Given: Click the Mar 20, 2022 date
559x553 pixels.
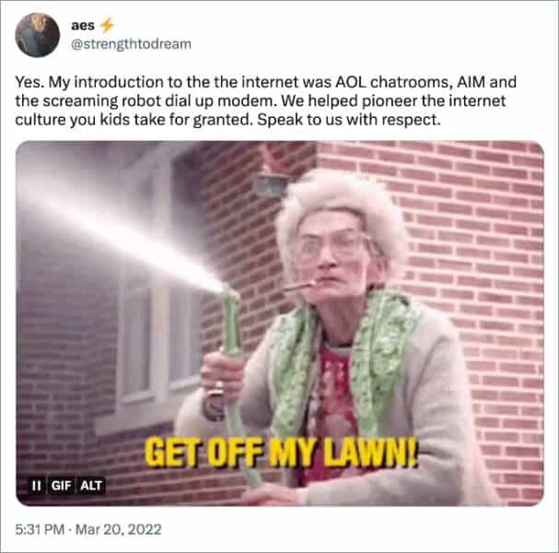Looking at the screenshot, I should 119,529.
